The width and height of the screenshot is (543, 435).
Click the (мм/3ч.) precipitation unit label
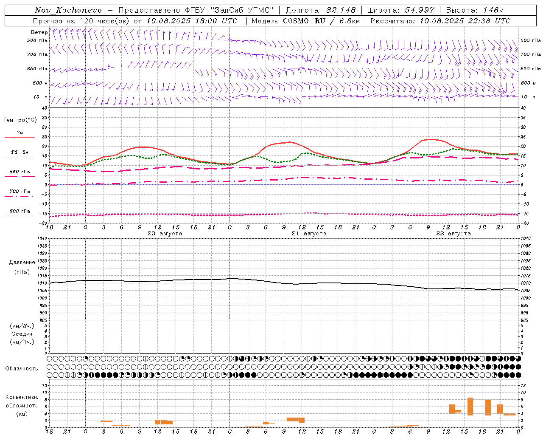pos(22,326)
